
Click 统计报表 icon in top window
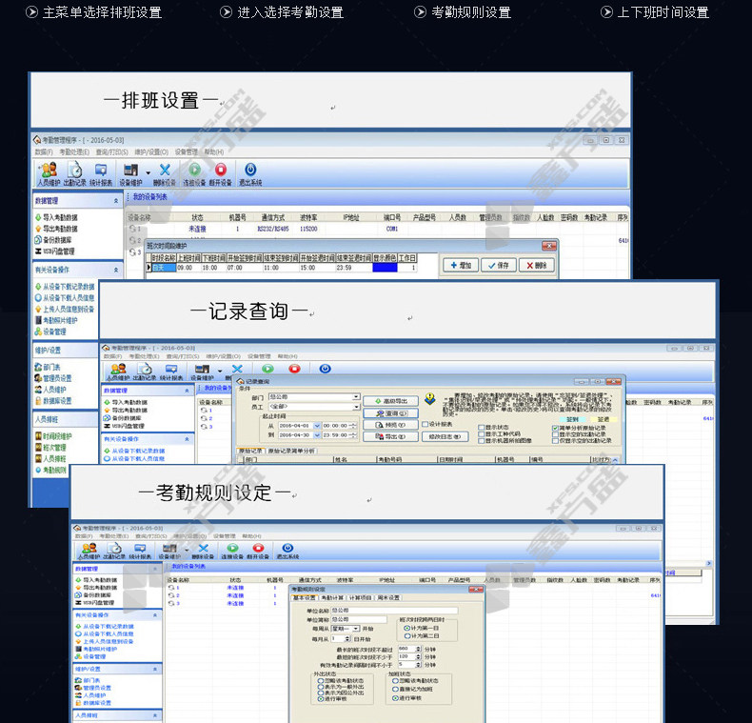click(102, 171)
